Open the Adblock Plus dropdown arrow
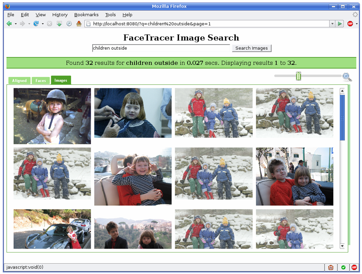This screenshot has height=274, width=362. [357, 24]
